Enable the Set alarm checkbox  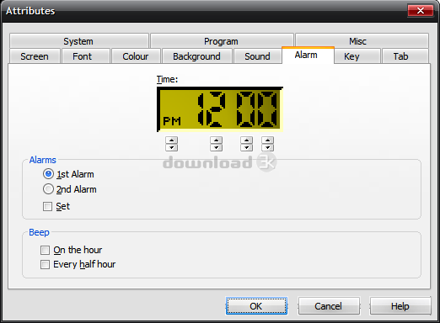click(x=47, y=207)
